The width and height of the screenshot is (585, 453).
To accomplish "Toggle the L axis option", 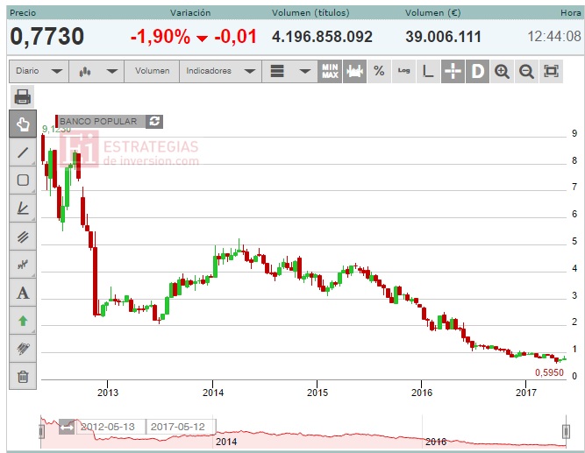I will coord(428,71).
